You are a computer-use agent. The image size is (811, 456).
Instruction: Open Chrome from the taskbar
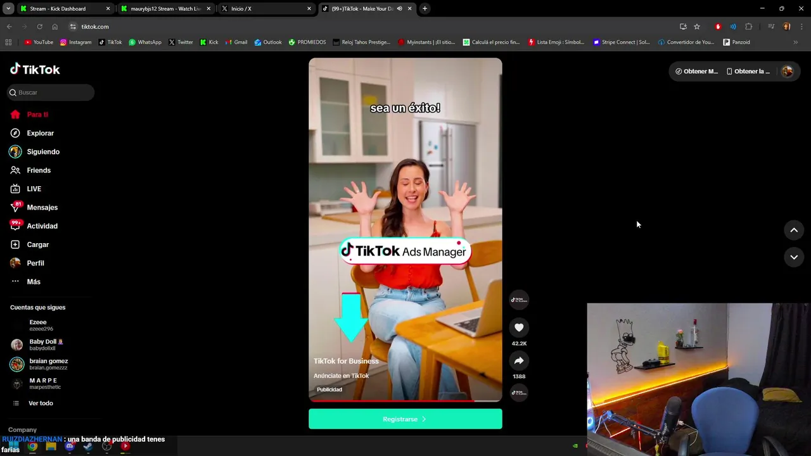point(32,446)
